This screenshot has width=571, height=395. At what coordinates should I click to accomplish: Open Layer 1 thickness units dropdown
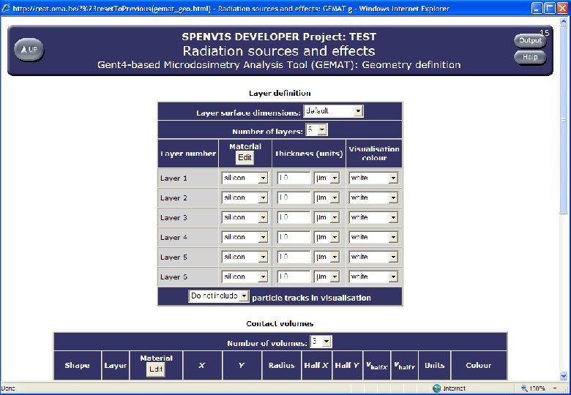(326, 178)
